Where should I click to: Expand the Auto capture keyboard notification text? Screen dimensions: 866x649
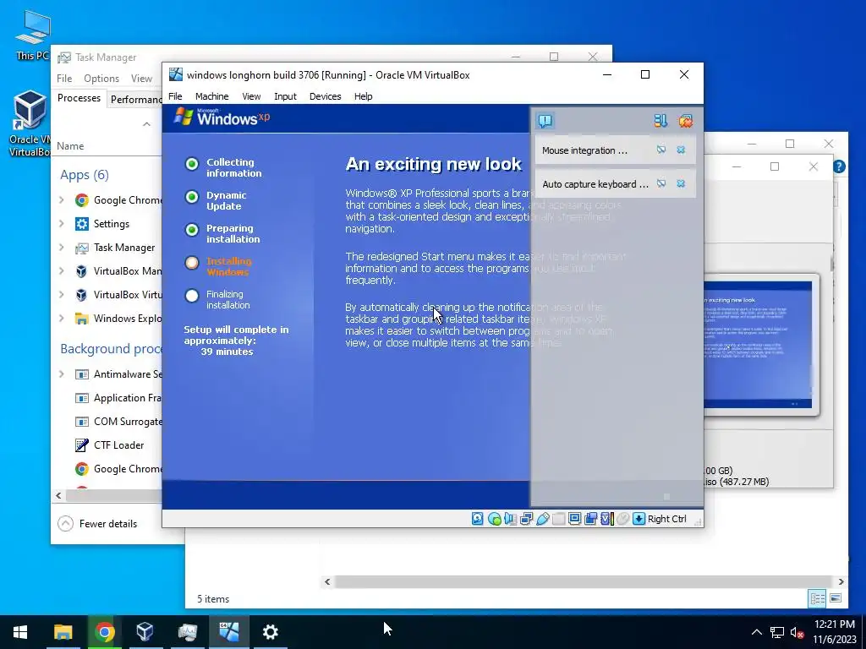click(595, 184)
